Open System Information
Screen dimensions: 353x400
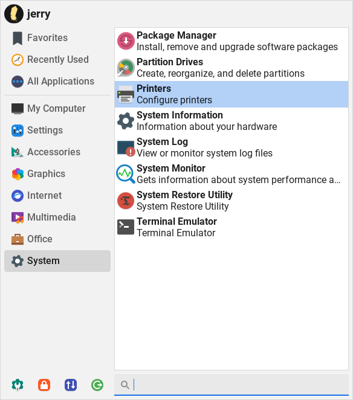(232, 121)
